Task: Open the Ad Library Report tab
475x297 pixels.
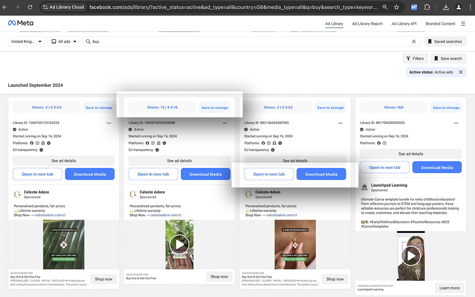Action: [x=367, y=24]
